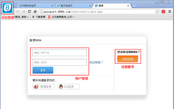Open the home page icon
Viewport: 174px width, 109px height.
tap(35, 12)
